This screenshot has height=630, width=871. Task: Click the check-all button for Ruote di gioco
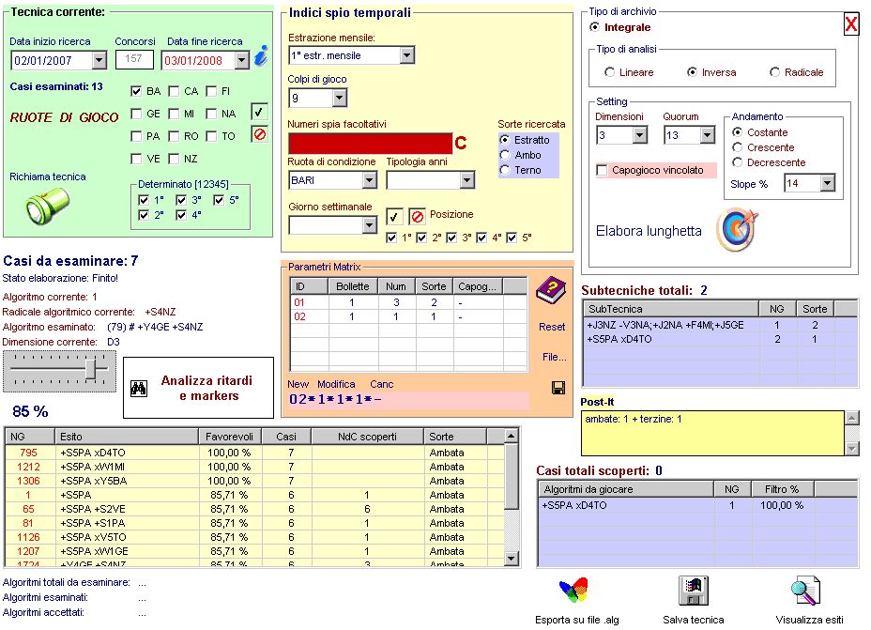click(x=259, y=113)
